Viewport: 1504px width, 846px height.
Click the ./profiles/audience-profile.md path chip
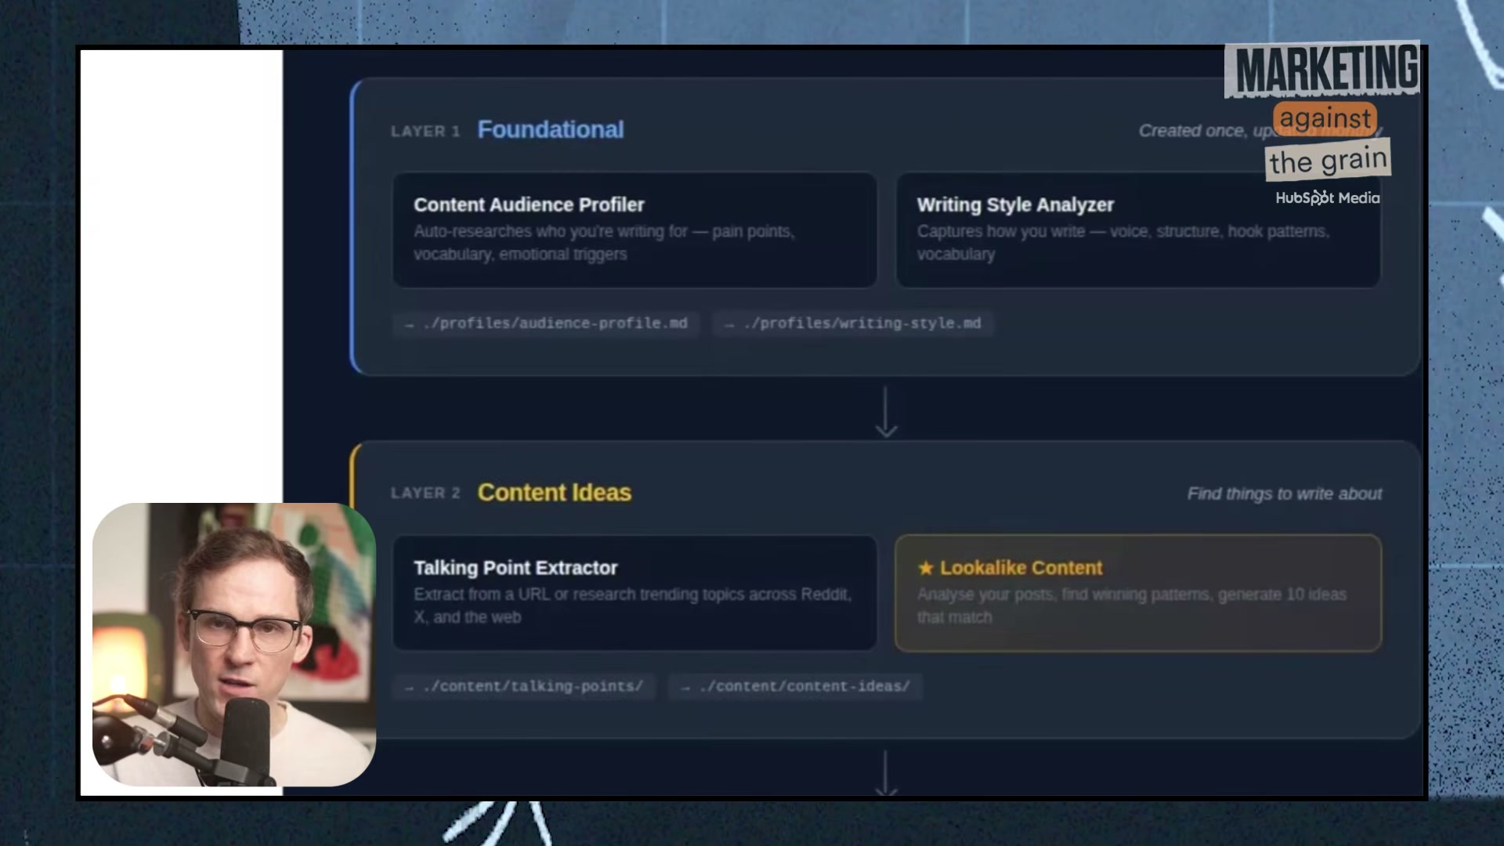[546, 324]
